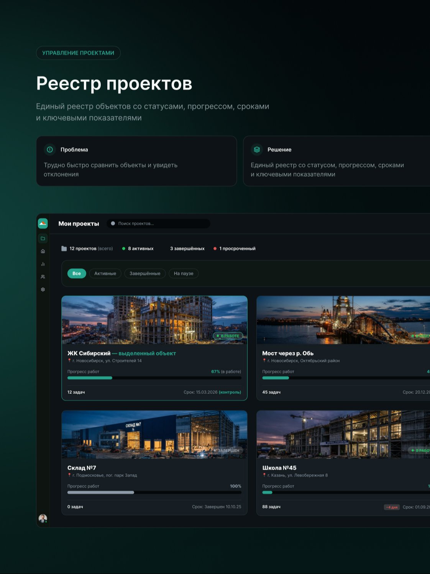
Task: Open the settings gear in the sidebar
Action: coord(43,289)
